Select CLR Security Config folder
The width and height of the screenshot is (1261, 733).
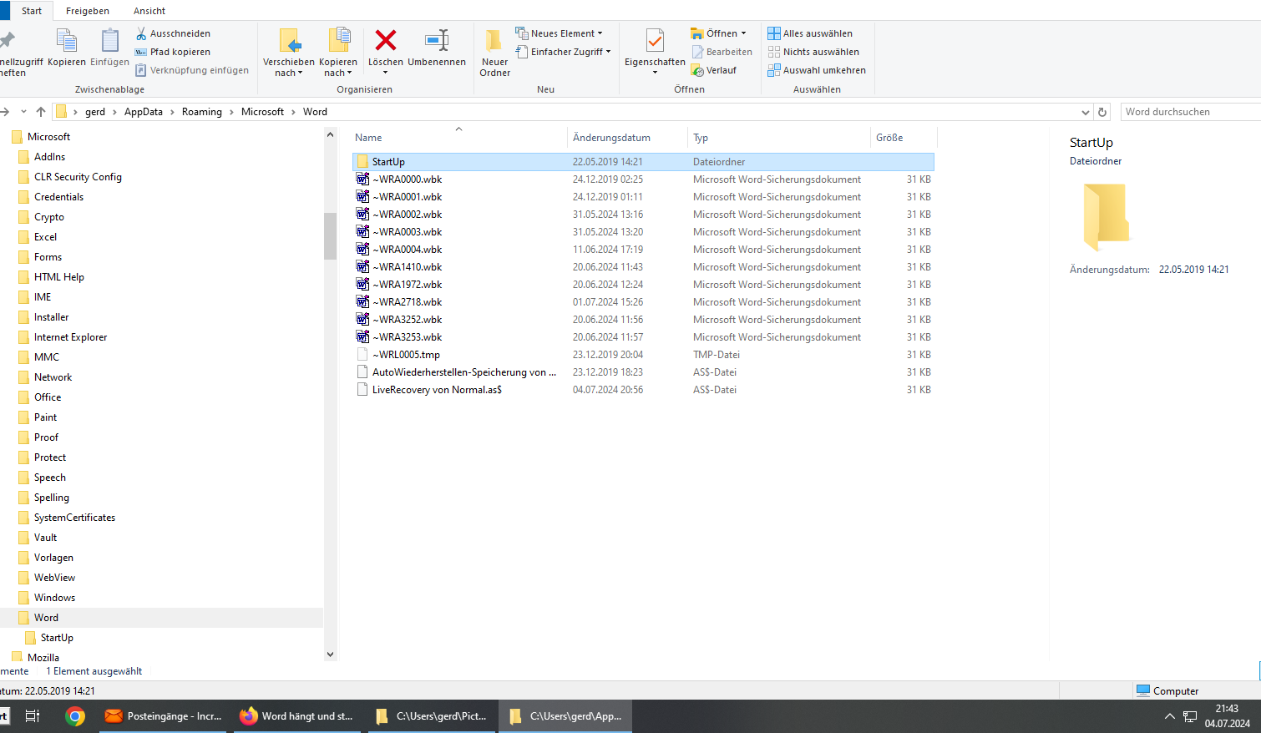(x=78, y=177)
